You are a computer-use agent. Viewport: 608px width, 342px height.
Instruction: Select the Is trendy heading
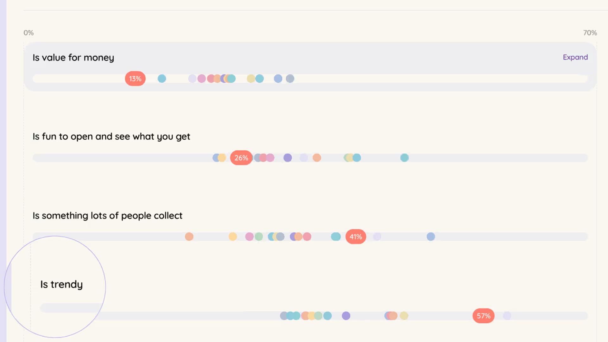pyautogui.click(x=61, y=284)
